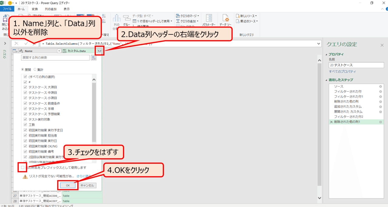Open パラメーター in the Home ribbon
This screenshot has height=207, width=388.
[209, 19]
